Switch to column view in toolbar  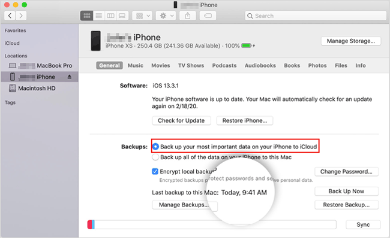pos(110,16)
